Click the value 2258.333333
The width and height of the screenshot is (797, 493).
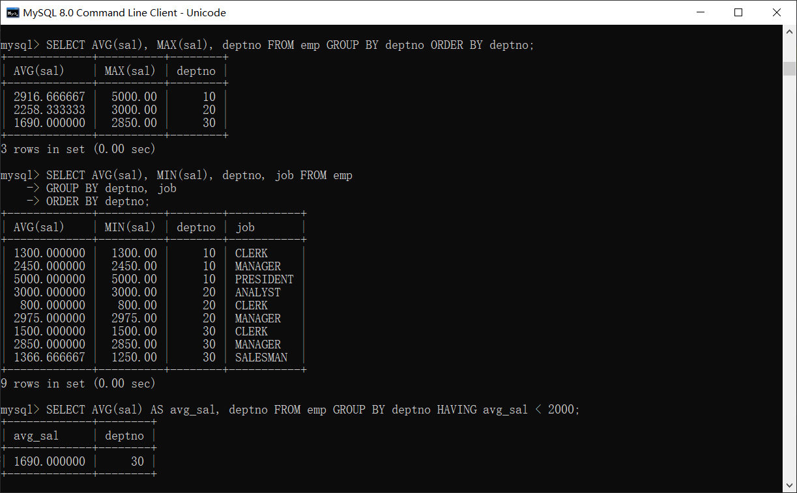click(50, 110)
